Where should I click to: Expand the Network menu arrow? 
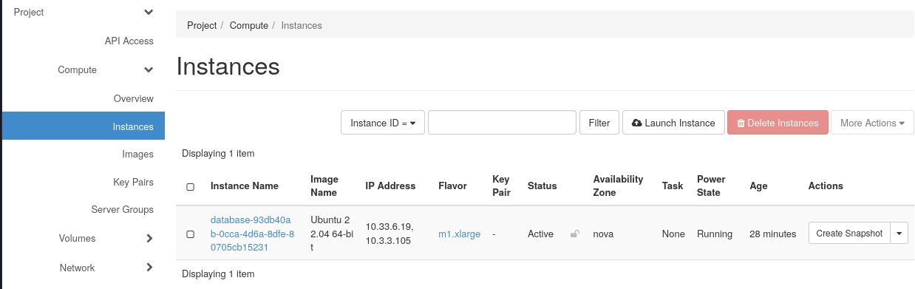click(149, 268)
